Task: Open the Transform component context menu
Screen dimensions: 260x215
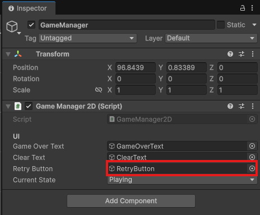Action: coord(253,54)
